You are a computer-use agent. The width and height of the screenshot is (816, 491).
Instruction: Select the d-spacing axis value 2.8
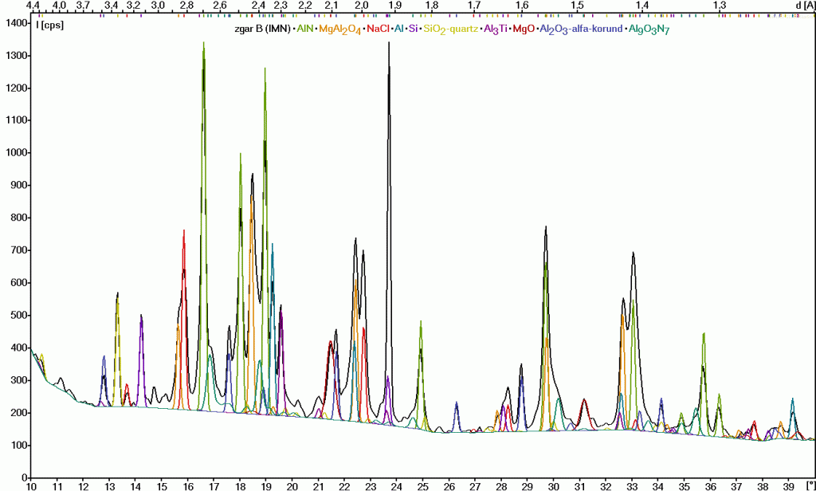pyautogui.click(x=186, y=6)
